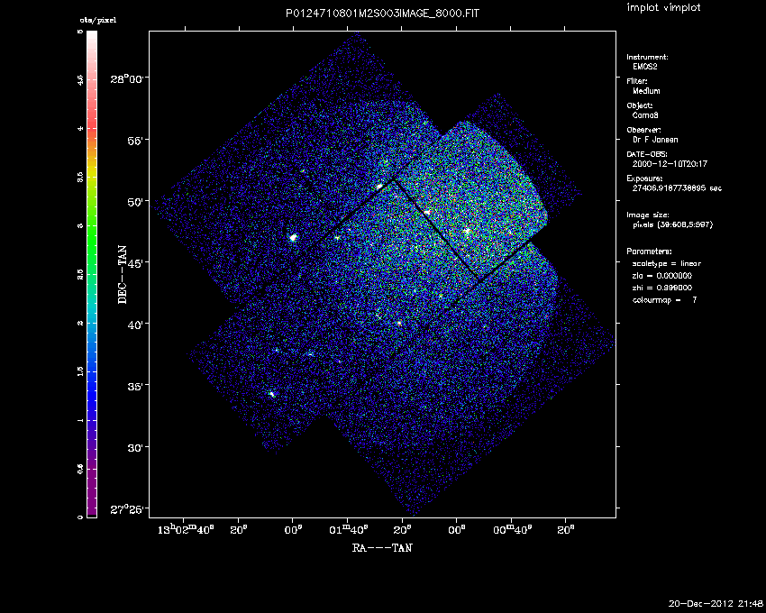
Task: Click the colorbar tick value 0
Action: pos(80,517)
